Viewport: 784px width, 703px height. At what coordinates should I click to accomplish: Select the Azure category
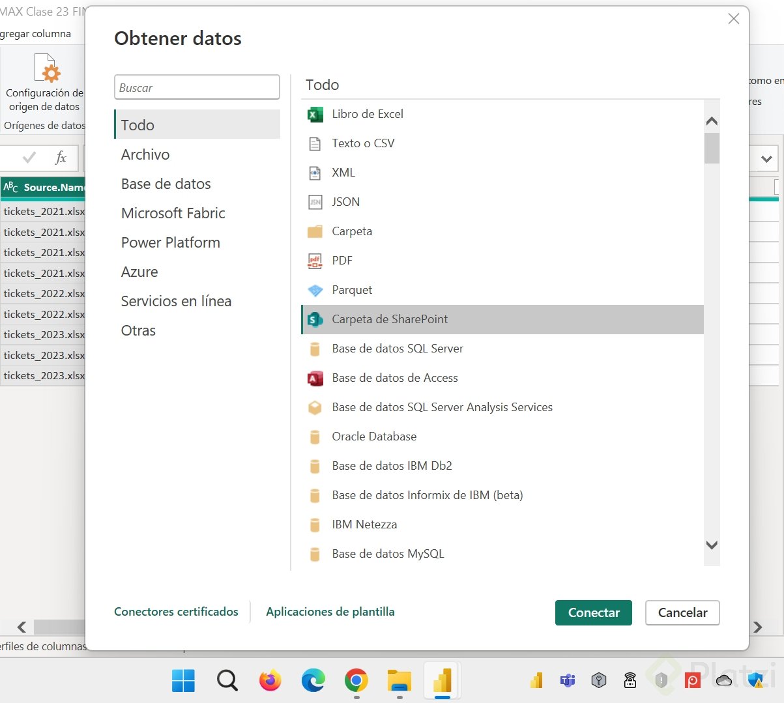[197, 272]
